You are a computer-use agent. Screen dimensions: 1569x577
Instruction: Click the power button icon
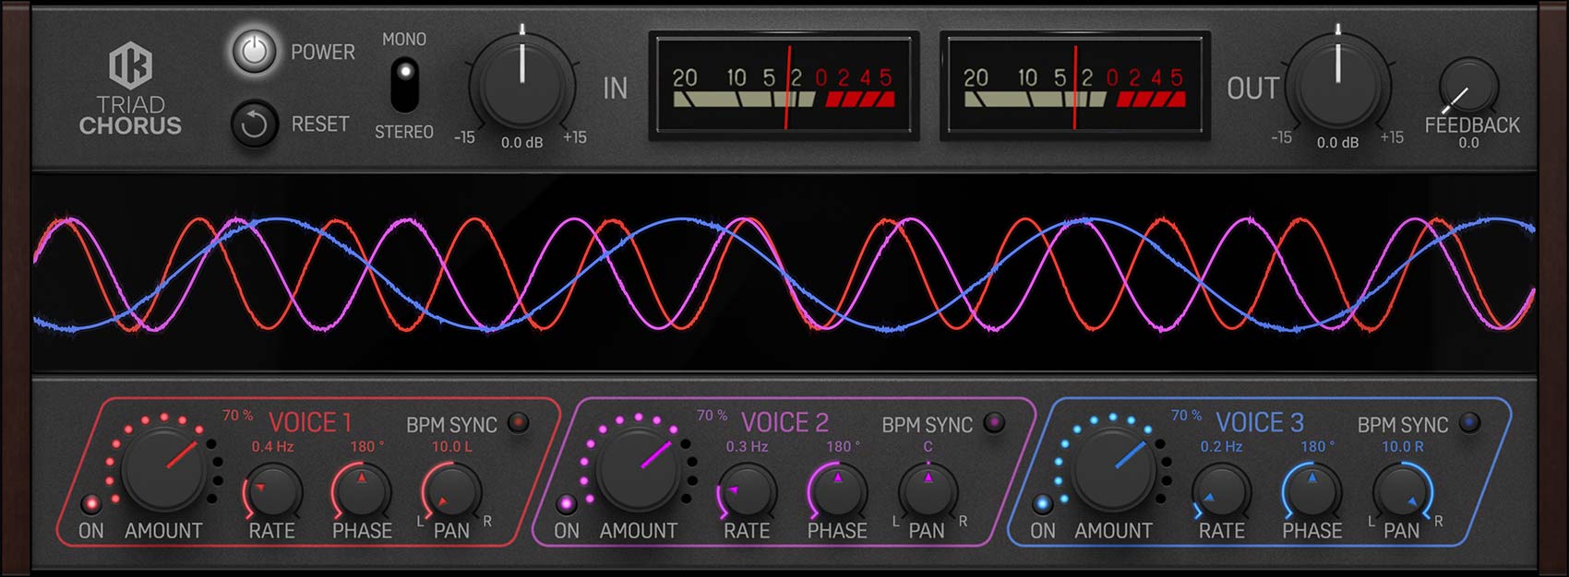(254, 52)
